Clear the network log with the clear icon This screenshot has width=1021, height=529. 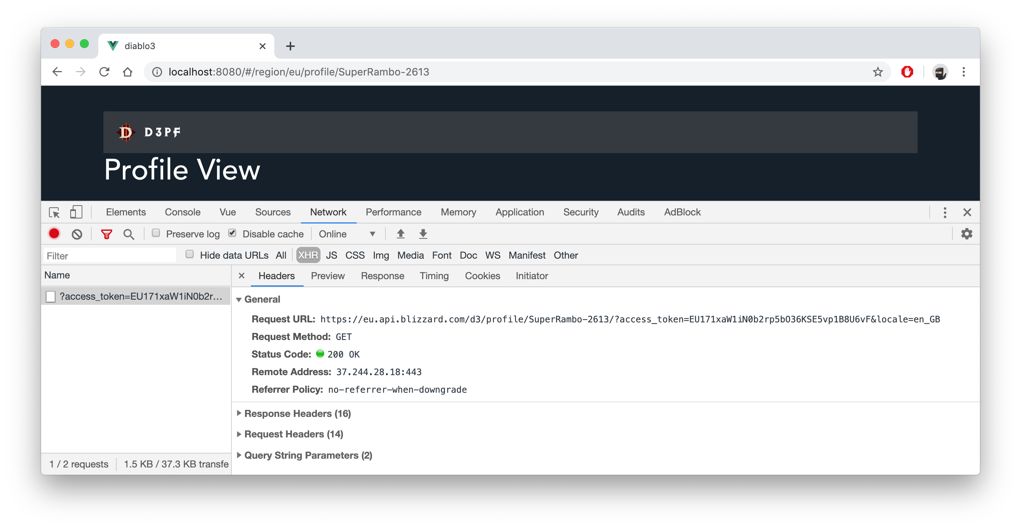tap(77, 234)
